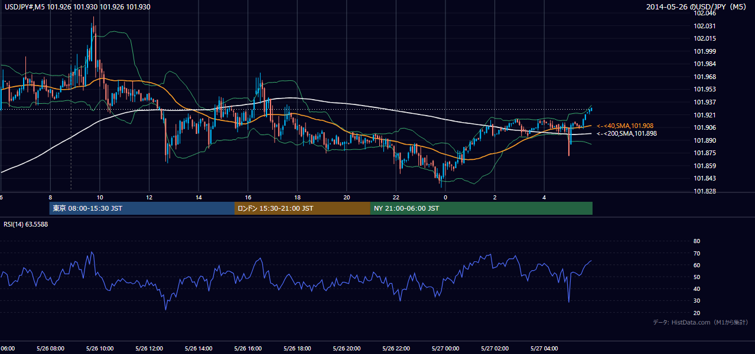Click RSI scale level 20

pyautogui.click(x=697, y=313)
